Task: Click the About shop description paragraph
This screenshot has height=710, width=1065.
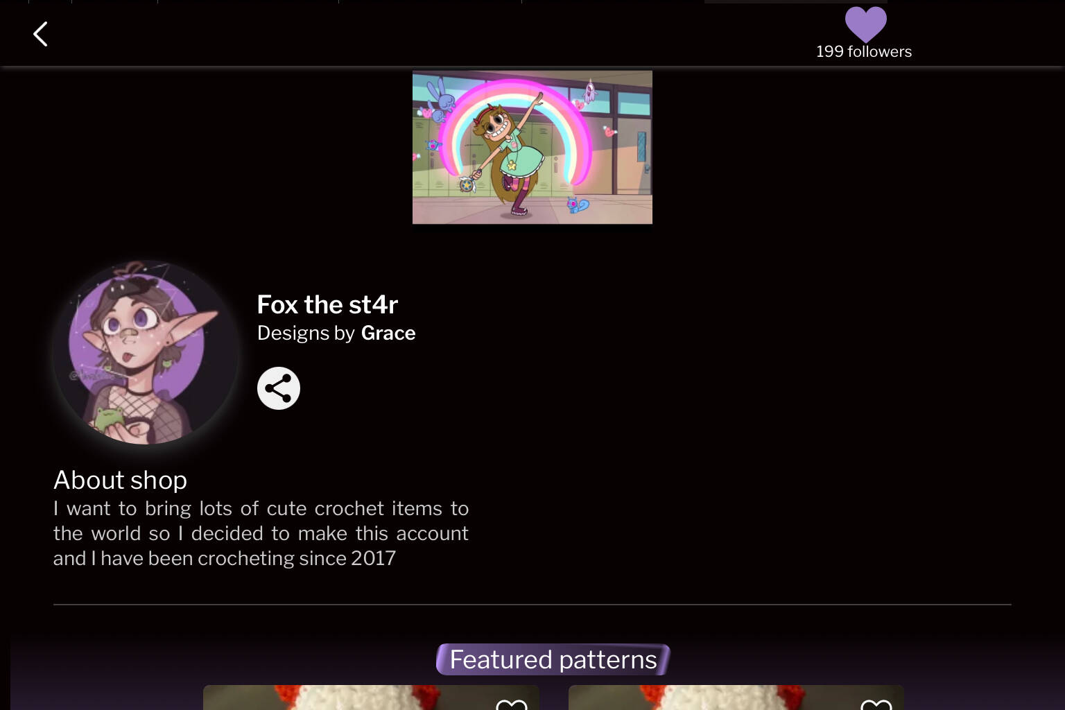Action: [261, 533]
